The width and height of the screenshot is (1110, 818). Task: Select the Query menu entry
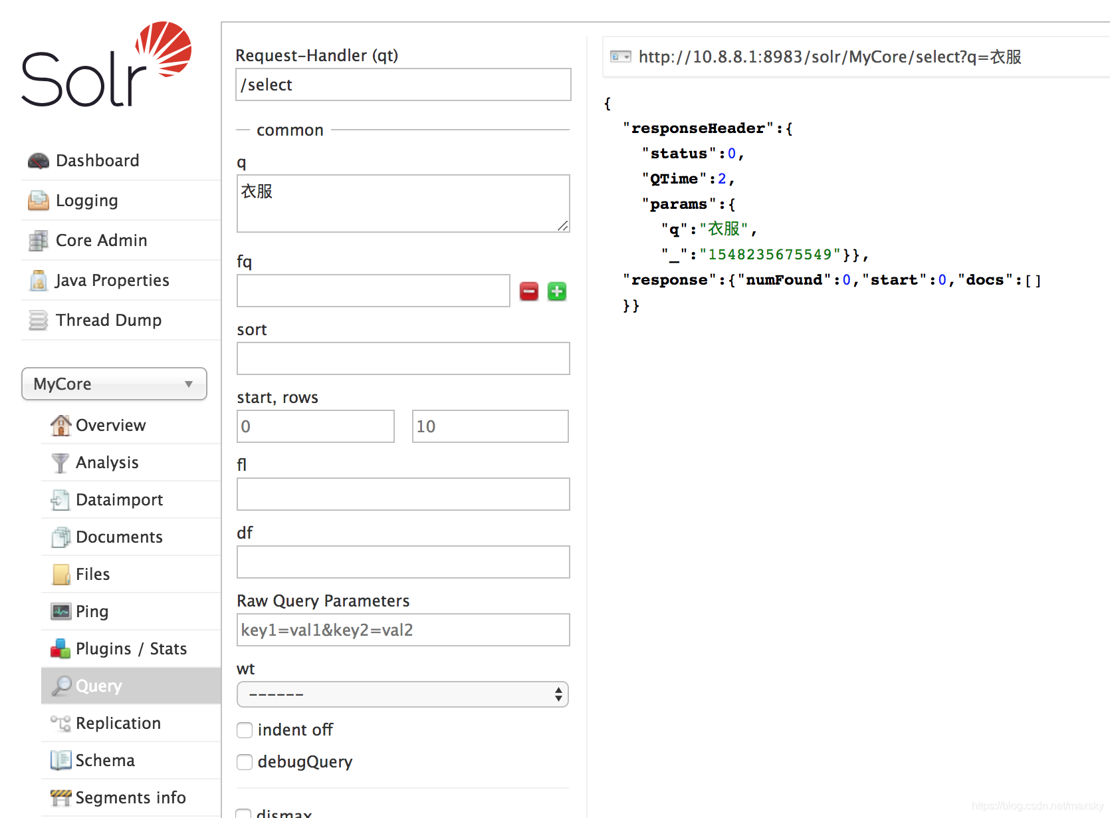coord(131,686)
